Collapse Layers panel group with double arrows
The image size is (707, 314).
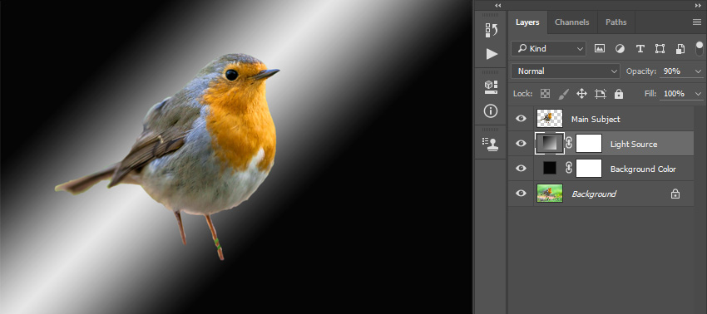[698, 6]
